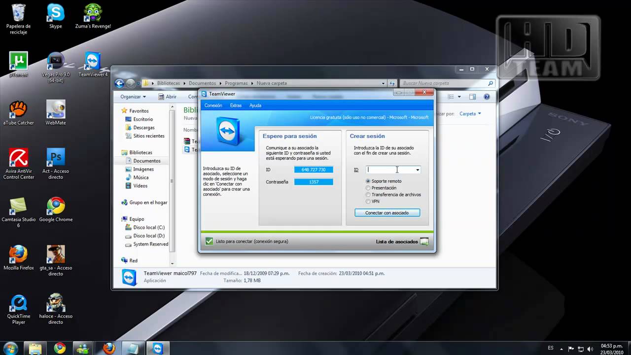631x355 pixels.
Task: Launch haloce - Acceso directo shortcut
Action: [56, 309]
